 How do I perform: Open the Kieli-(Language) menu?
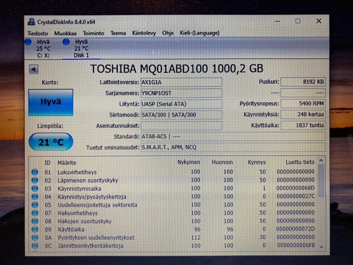pos(199,33)
